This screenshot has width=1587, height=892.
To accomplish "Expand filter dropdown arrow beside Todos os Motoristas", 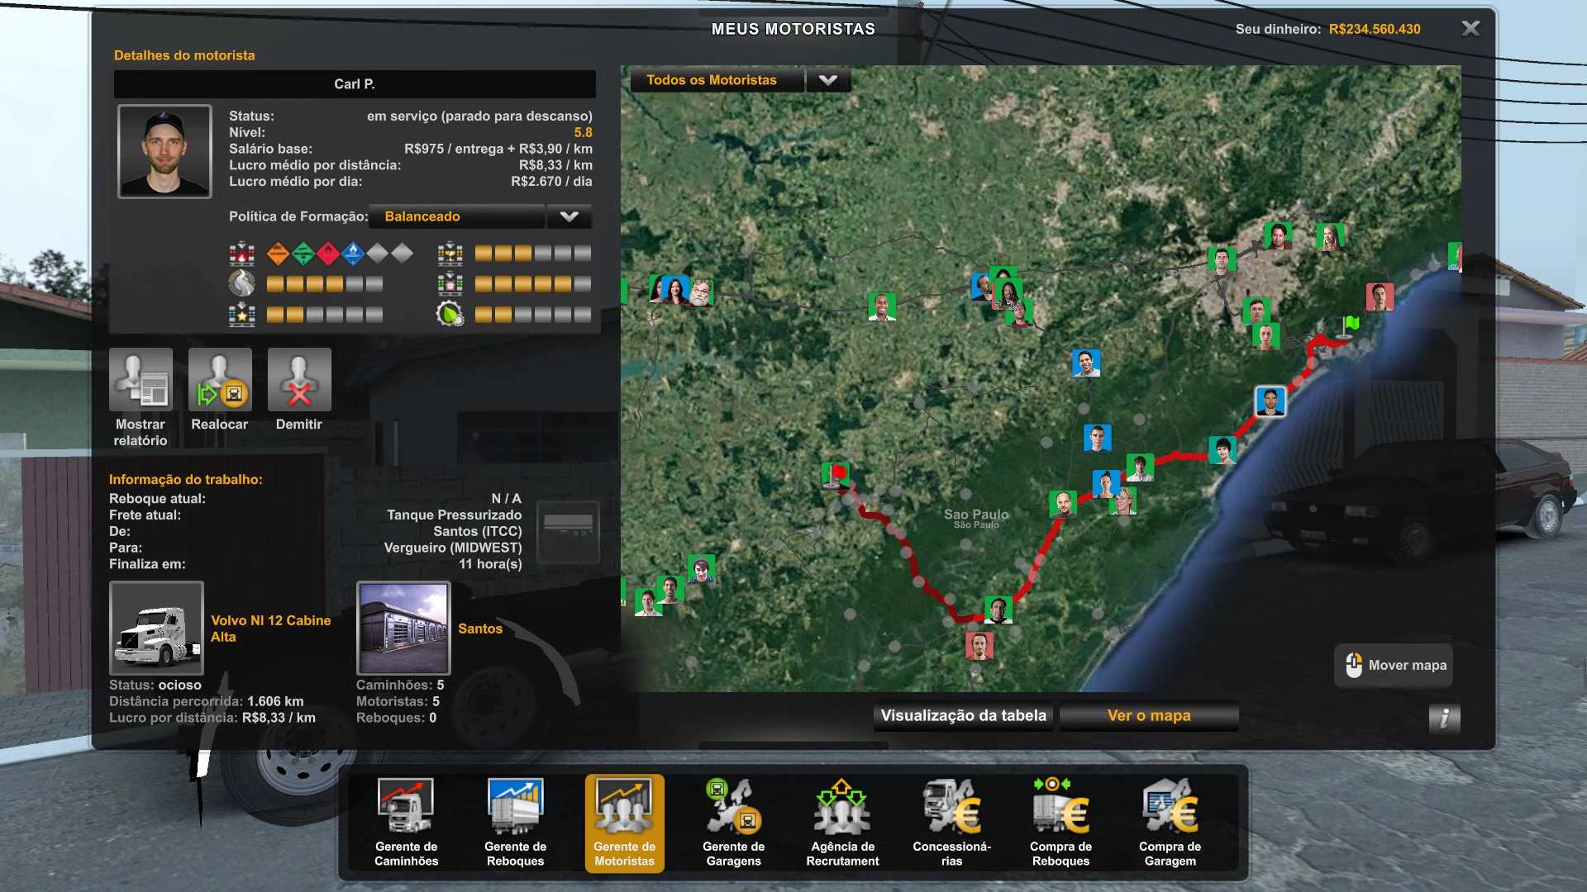I will pos(828,80).
